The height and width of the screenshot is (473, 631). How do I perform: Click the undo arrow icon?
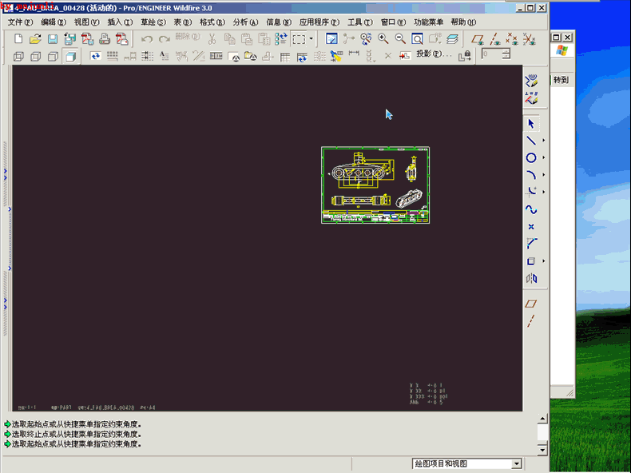(x=147, y=39)
